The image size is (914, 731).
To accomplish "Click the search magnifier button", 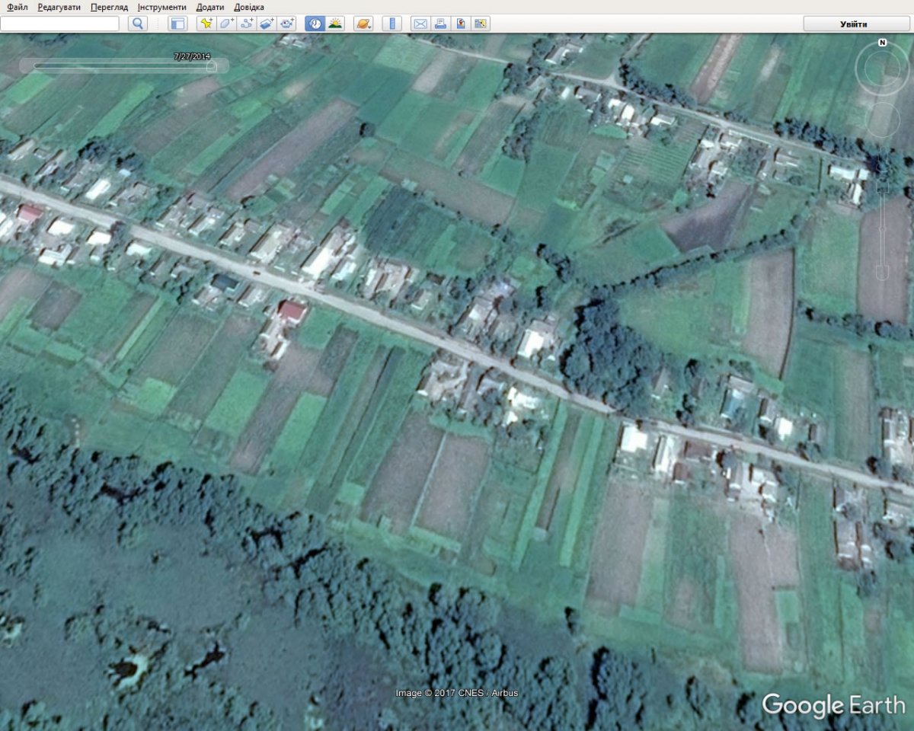I will click(137, 24).
